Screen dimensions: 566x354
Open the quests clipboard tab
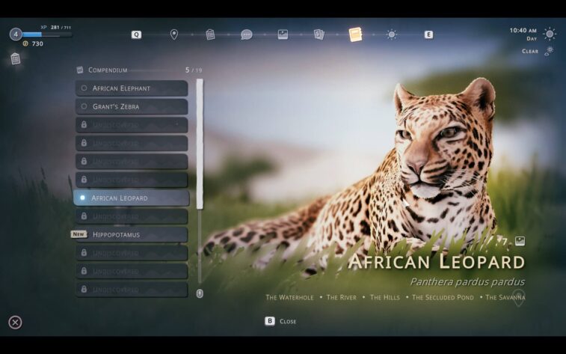210,34
